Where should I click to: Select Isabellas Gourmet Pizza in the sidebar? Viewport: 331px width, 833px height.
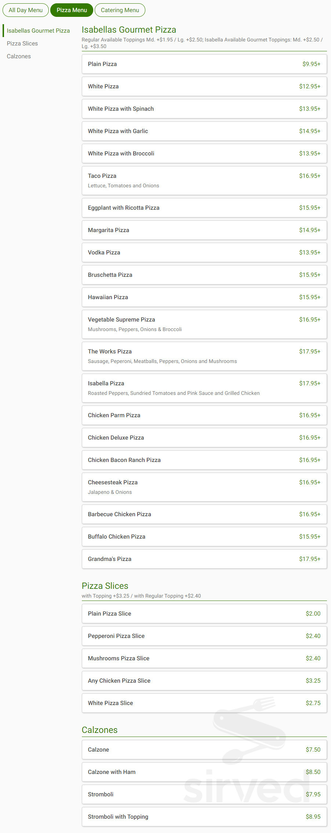click(x=38, y=30)
